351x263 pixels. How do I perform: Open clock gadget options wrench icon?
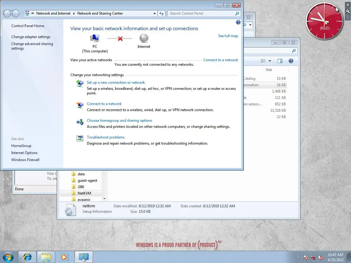[348, 11]
